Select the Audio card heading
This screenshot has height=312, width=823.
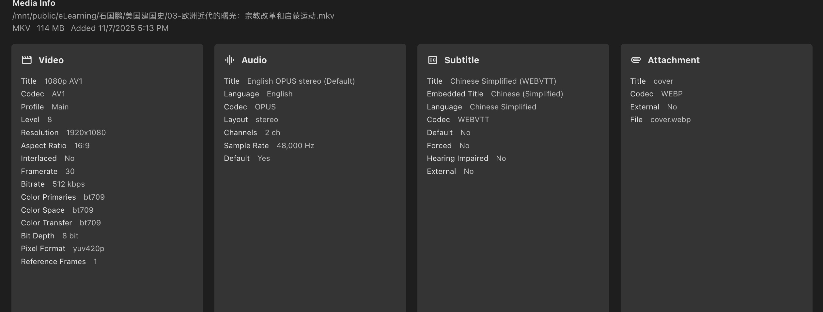254,60
